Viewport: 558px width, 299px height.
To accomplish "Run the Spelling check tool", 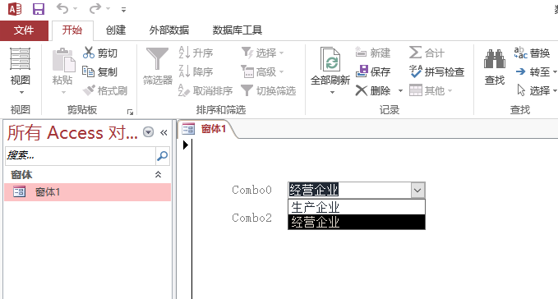I will point(415,71).
